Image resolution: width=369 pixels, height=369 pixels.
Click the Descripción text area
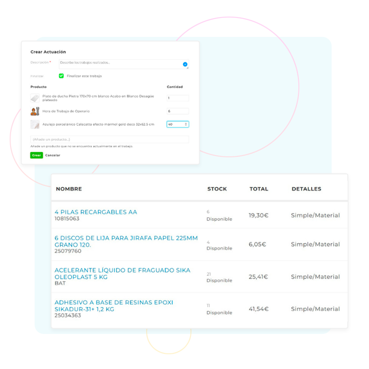point(120,64)
